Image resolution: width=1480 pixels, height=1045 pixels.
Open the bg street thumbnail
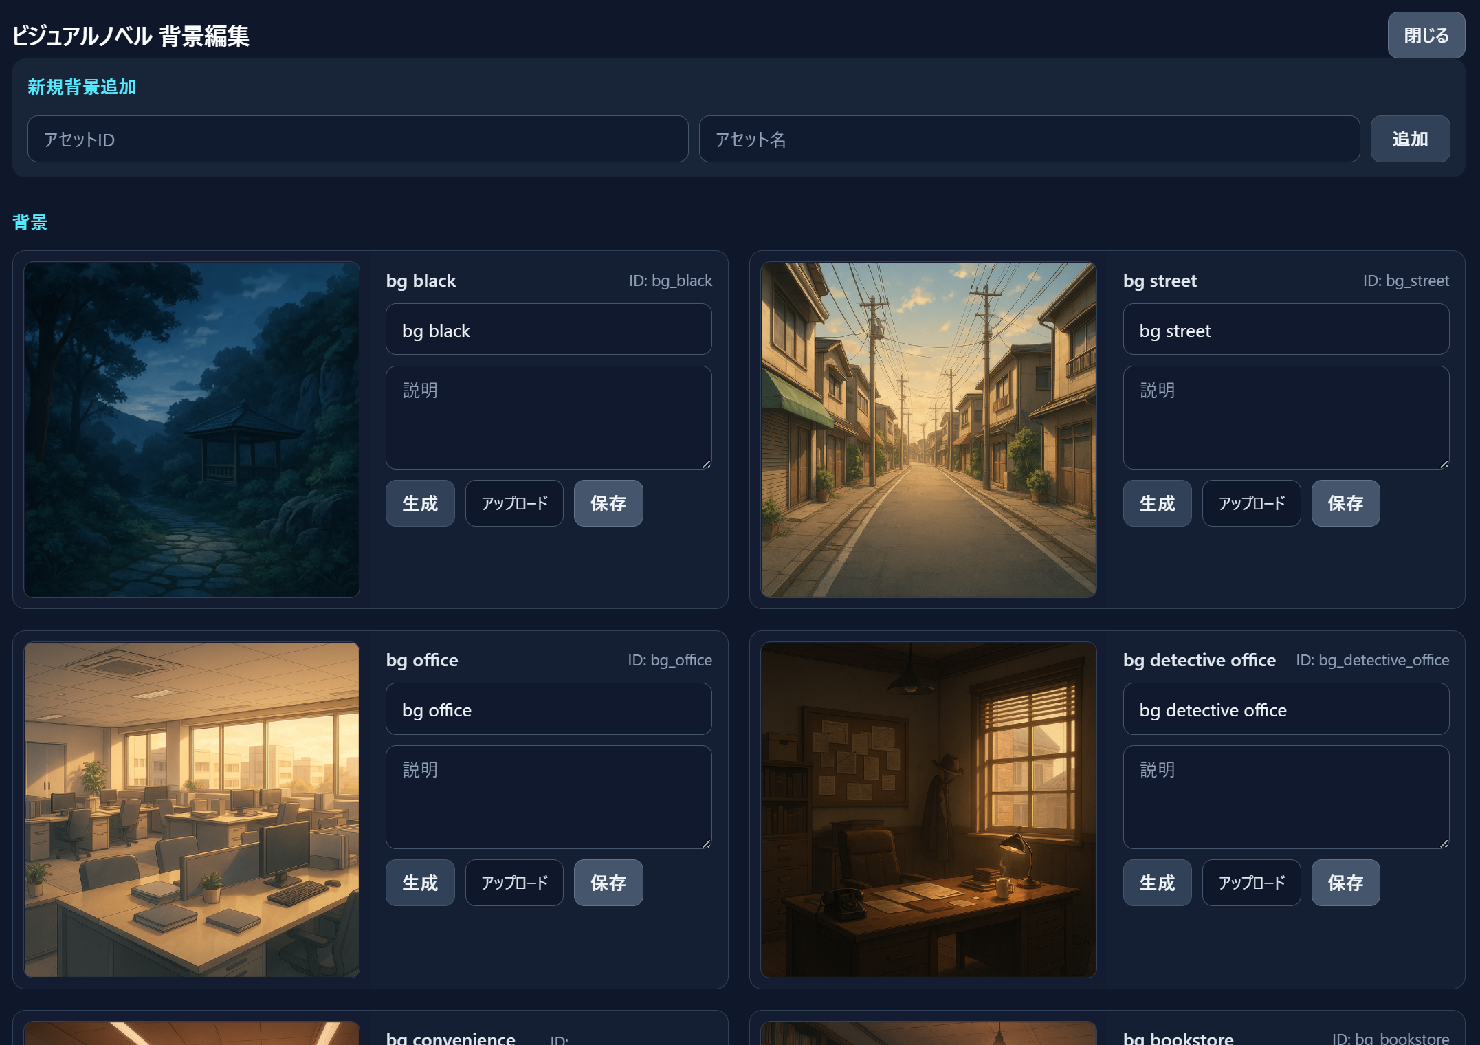(x=929, y=430)
